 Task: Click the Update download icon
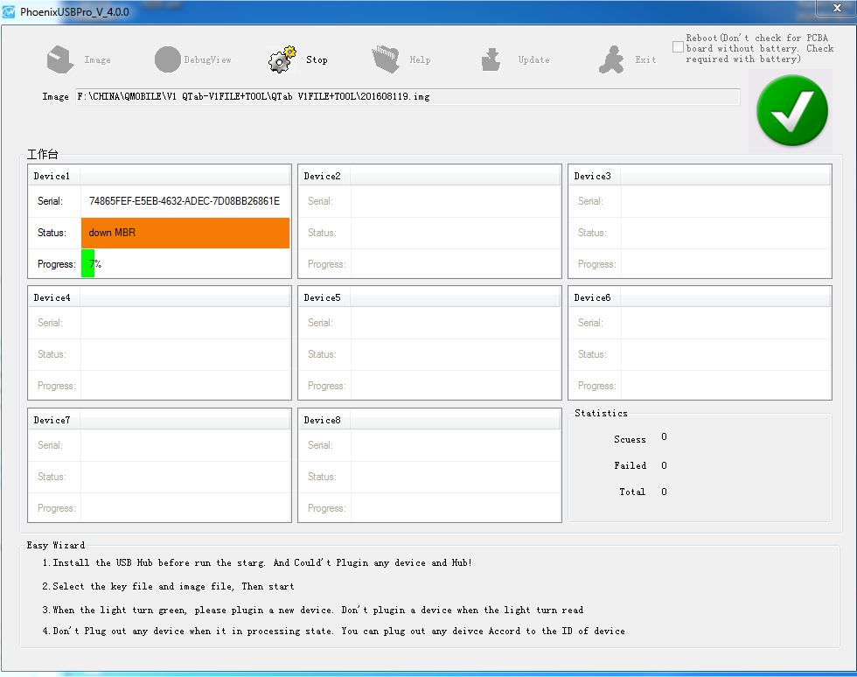[491, 59]
